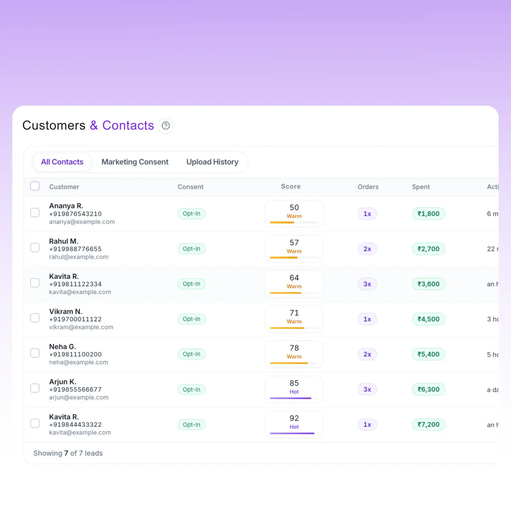Click the score 50 Warm progress bar
This screenshot has width=511, height=511.
(x=294, y=222)
